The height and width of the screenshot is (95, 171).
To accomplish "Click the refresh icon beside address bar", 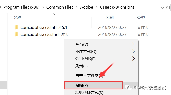I will pyautogui.click(x=168, y=8).
